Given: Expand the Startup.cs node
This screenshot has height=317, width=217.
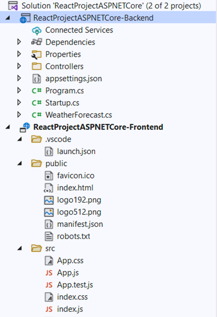Looking at the screenshot, I should [19, 102].
